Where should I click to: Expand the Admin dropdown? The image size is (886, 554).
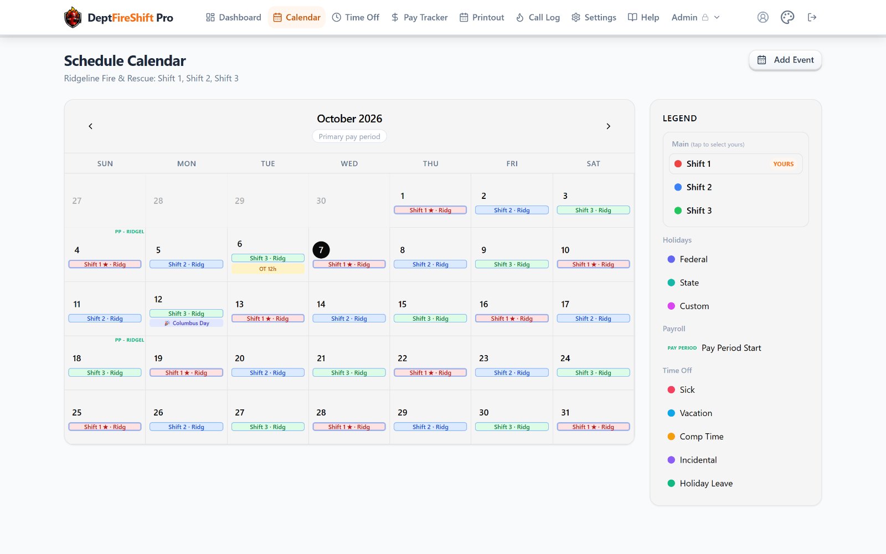pyautogui.click(x=696, y=17)
